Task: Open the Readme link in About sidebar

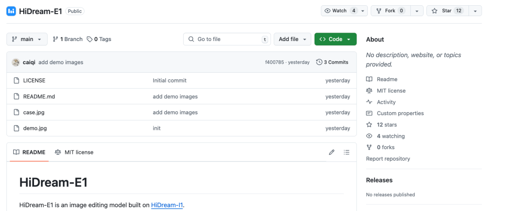Action: [387, 79]
